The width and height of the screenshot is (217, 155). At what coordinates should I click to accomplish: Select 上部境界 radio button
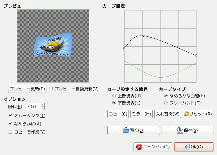point(114,96)
